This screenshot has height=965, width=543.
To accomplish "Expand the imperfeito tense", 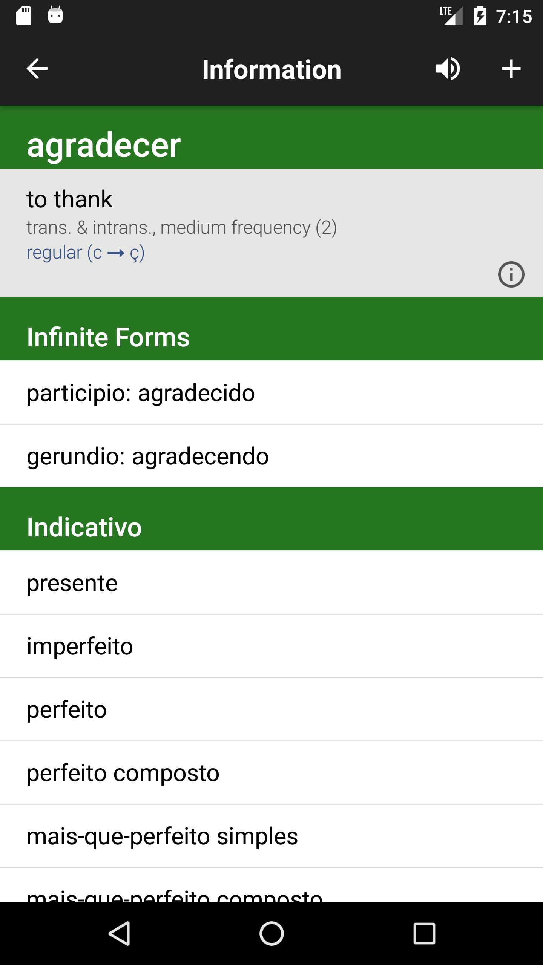I will pos(271,646).
